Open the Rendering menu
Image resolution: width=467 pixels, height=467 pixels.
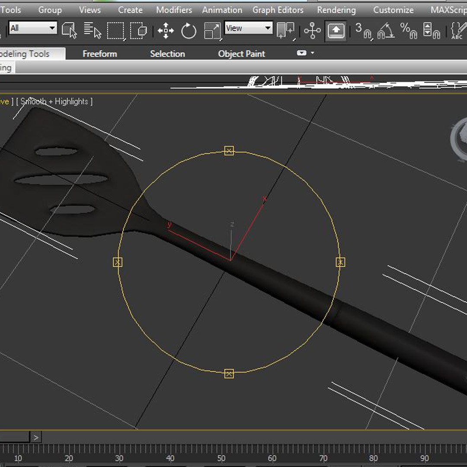click(x=336, y=10)
